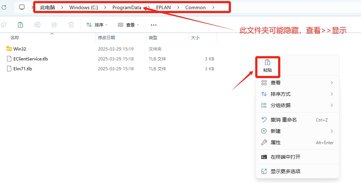Screen dimensions: 361x183
Task: Click the This PC monitor icon
Action: point(22,7)
